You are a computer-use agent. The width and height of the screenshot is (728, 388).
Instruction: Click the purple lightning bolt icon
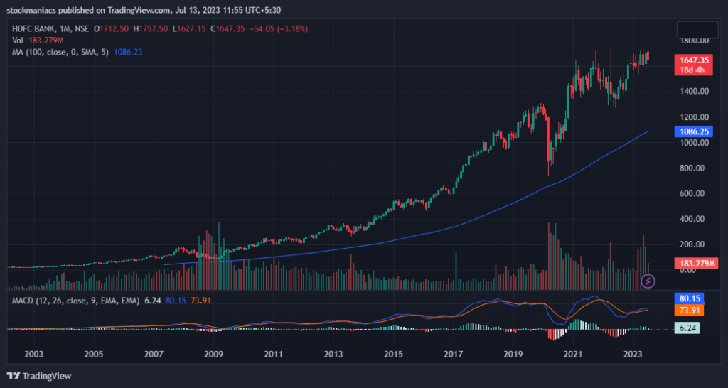648,281
